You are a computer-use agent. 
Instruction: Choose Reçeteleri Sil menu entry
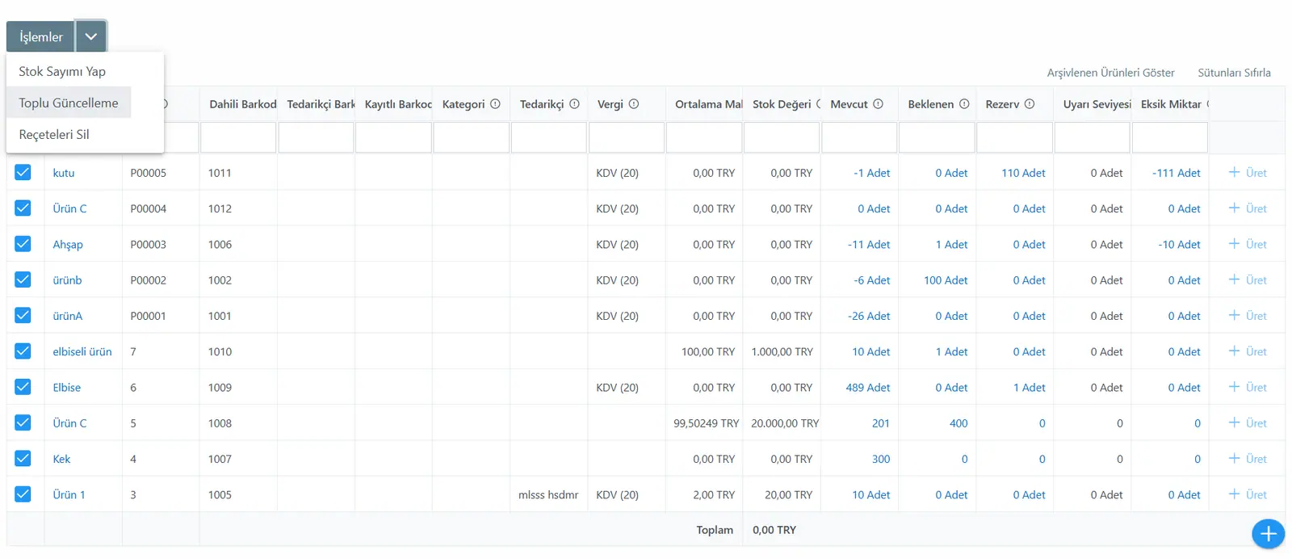[54, 134]
